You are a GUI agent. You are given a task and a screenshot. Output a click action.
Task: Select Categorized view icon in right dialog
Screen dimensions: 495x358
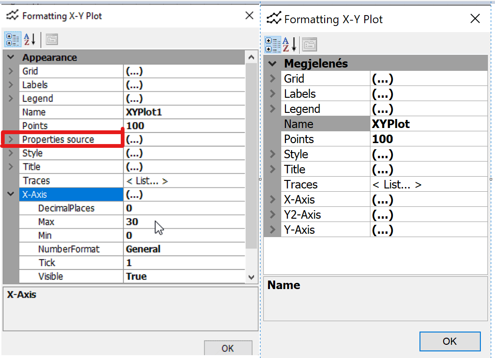pyautogui.click(x=273, y=44)
